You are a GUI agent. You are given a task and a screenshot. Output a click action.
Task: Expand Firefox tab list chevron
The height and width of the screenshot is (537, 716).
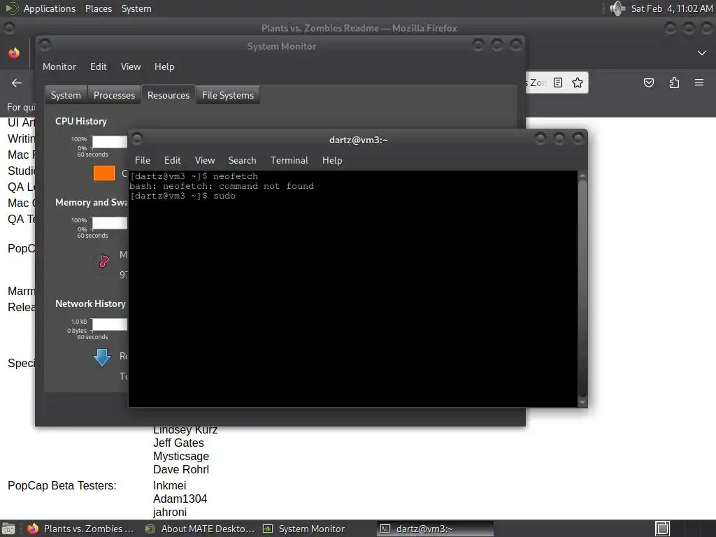pyautogui.click(x=702, y=53)
